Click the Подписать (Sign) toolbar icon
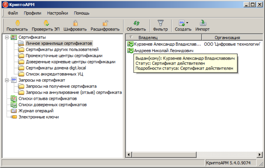The width and height of the screenshot is (265, 168). point(18,23)
